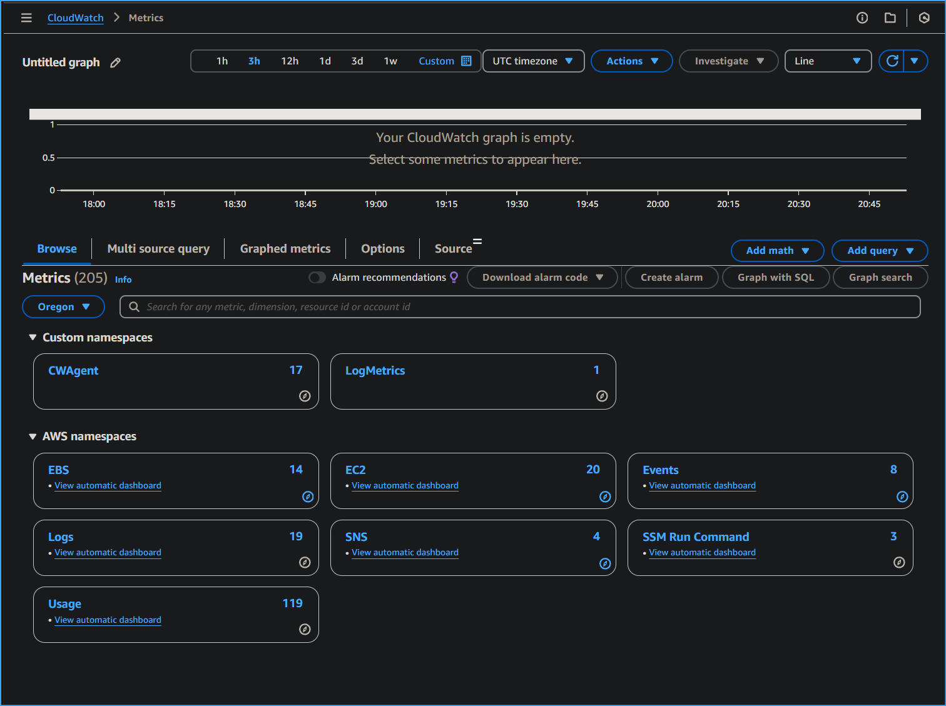Open the Oregon region selector
Viewport: 946px width, 706px height.
tap(63, 306)
